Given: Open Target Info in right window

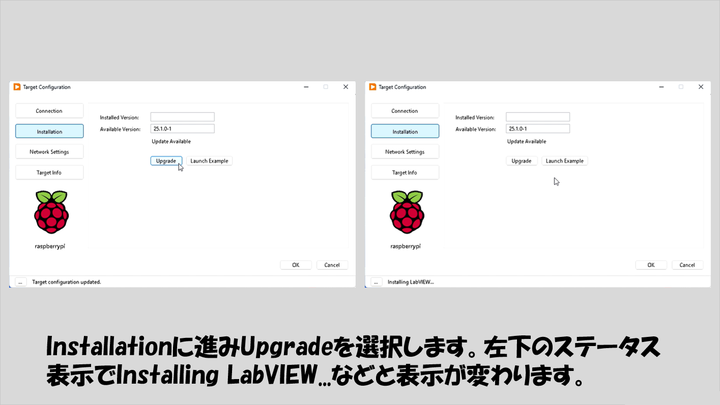Looking at the screenshot, I should (405, 173).
